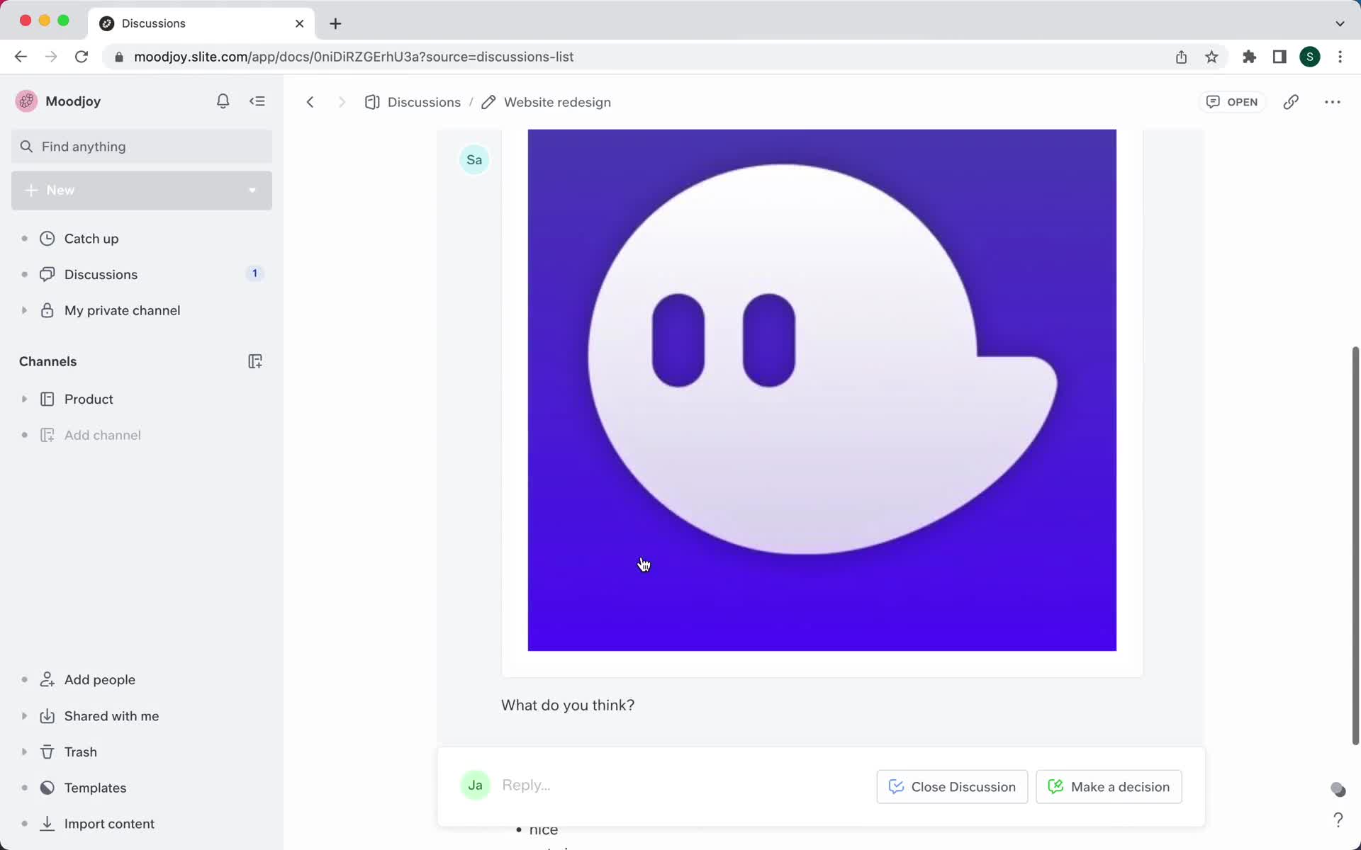1361x850 pixels.
Task: Open the chat support bubble icon
Action: tap(1338, 789)
